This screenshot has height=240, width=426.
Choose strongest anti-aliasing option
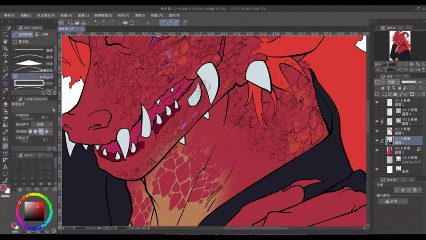pyautogui.click(x=47, y=132)
